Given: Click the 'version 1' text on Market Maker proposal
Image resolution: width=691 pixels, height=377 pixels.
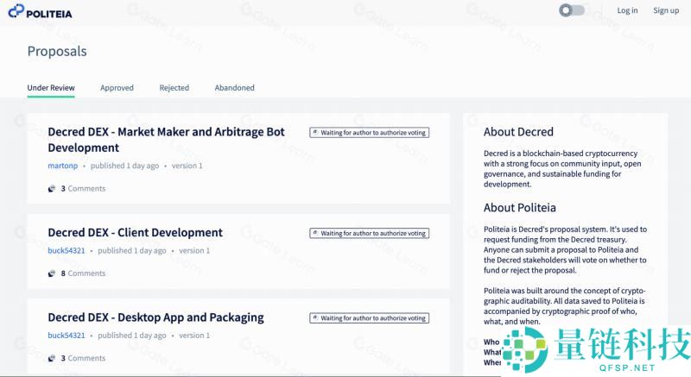Looking at the screenshot, I should 187,166.
